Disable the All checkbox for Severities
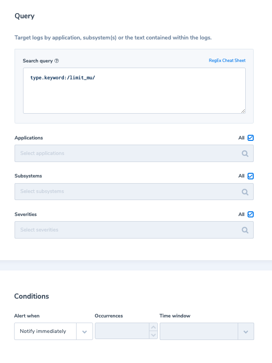Screen dimensions: 272x363 tap(250, 215)
